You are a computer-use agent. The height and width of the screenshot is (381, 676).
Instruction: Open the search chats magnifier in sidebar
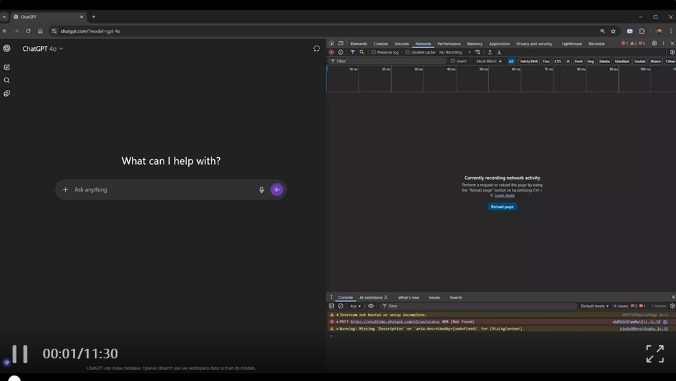click(x=7, y=80)
